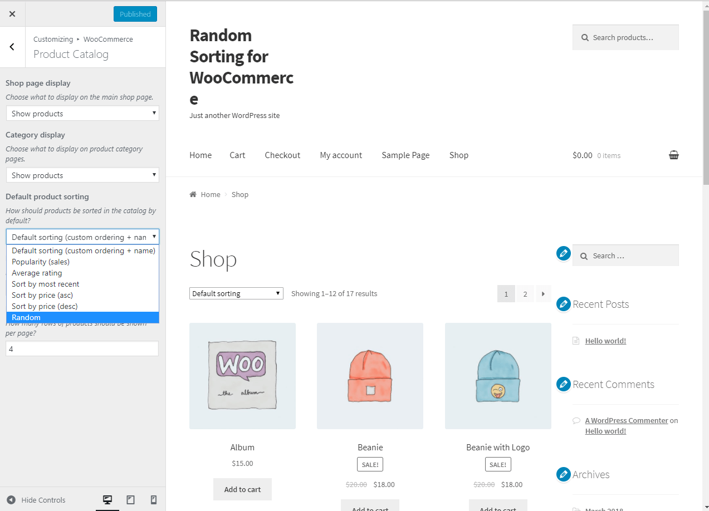The image size is (709, 511).
Task: Edit the Search widget via pencil icon
Action: tap(564, 253)
